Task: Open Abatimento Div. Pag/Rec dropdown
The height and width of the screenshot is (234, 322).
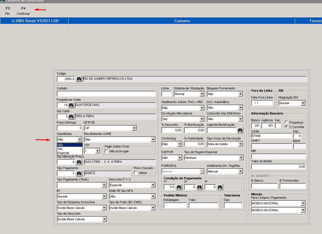Action: click(x=241, y=171)
